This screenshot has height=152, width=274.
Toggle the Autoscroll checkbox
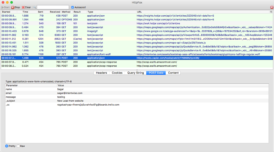(x=73, y=7)
